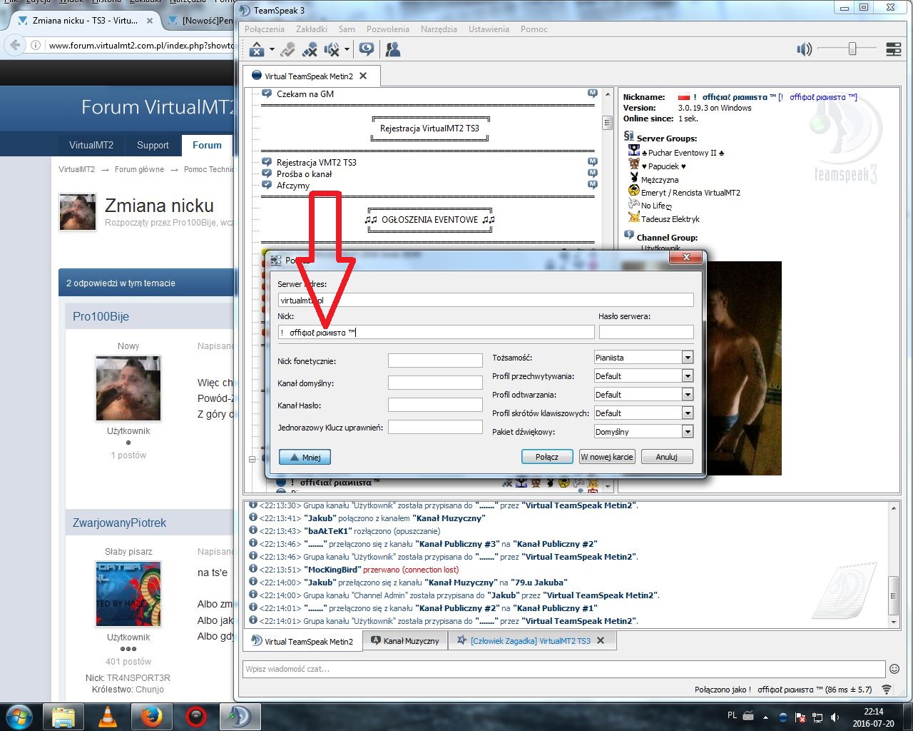Click the Puchar Eventowy II server group icon
The width and height of the screenshot is (913, 731).
(x=633, y=151)
